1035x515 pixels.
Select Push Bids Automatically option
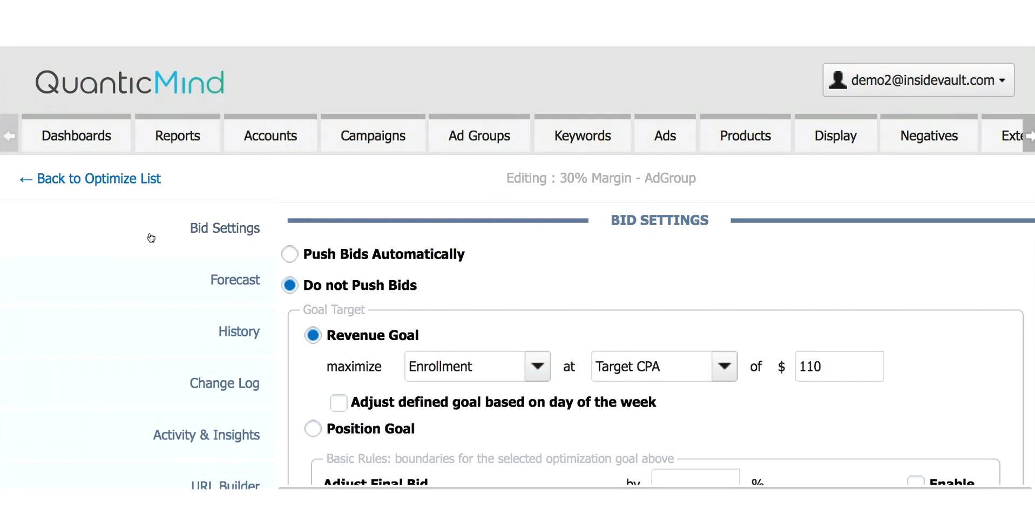290,254
